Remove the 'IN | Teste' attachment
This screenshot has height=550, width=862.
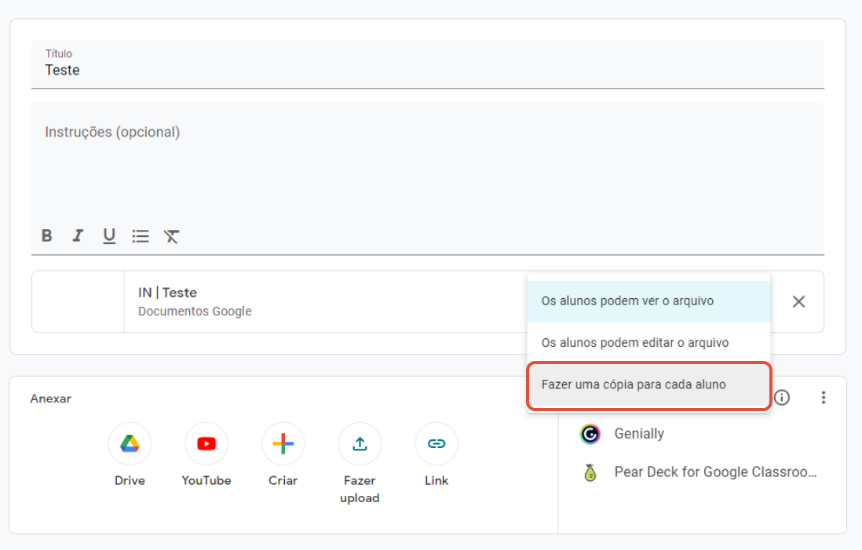pos(798,301)
